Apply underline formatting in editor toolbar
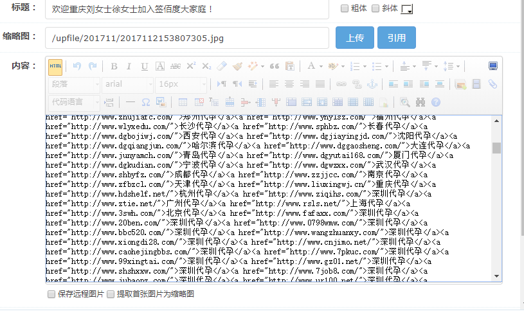This screenshot has width=524, height=316. pos(145,66)
